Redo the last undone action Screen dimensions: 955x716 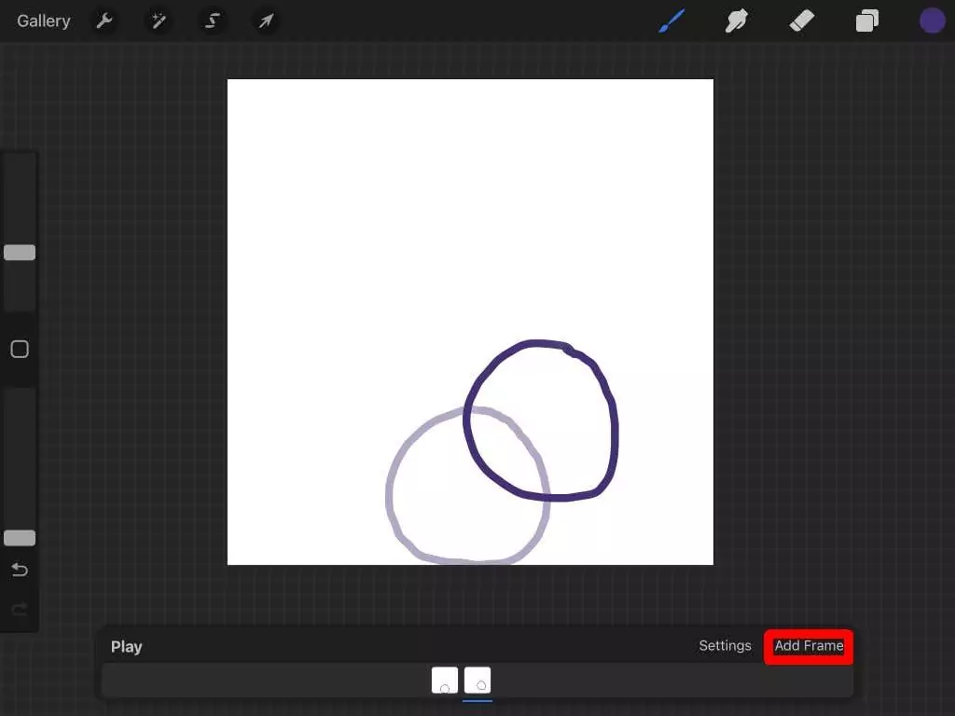pos(20,610)
